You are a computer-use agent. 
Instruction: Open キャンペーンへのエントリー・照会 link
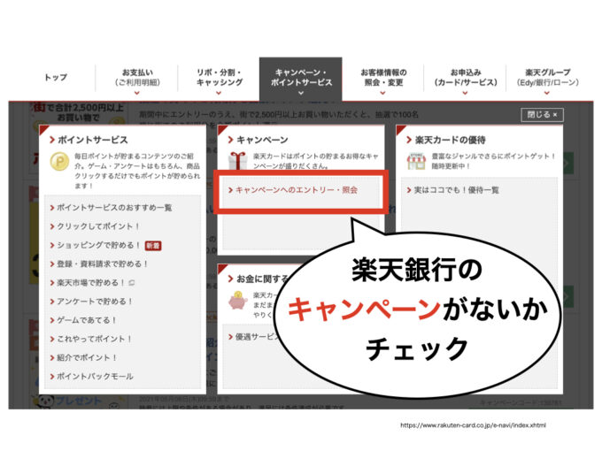click(296, 190)
